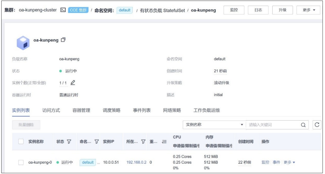Open the 调度策略 tab
Screen dimensions: 325x174
coord(112,110)
